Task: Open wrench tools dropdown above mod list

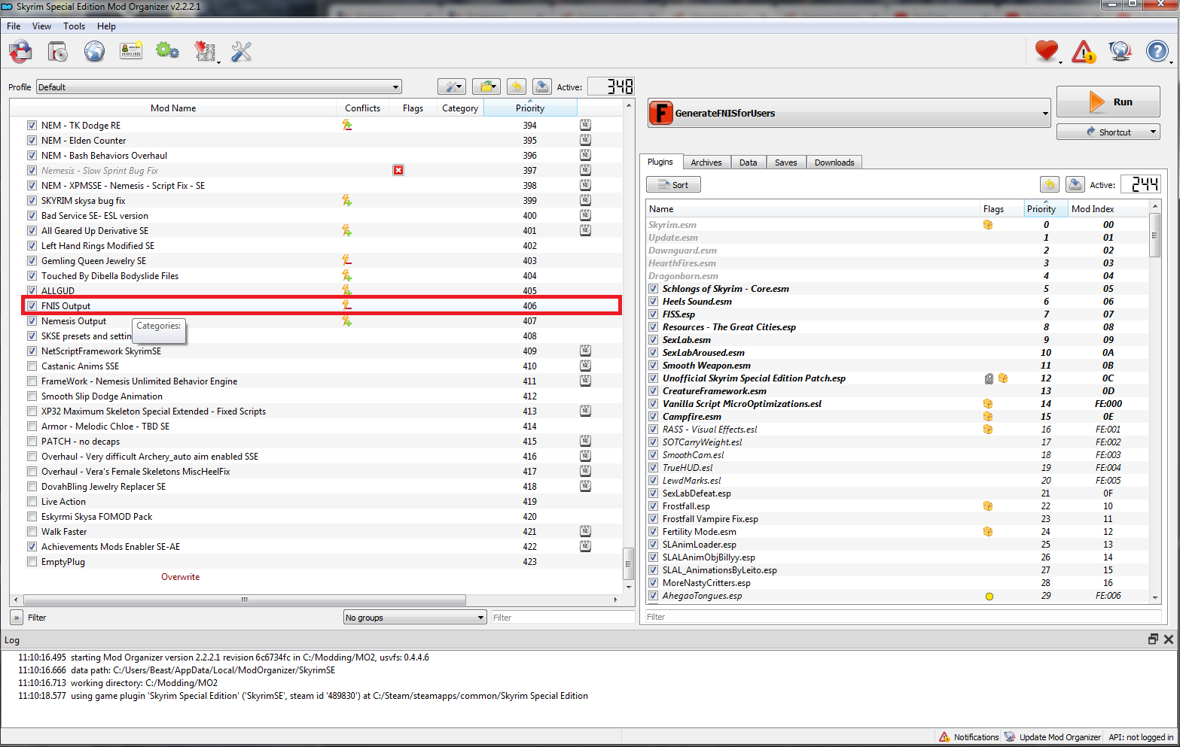Action: (x=452, y=87)
